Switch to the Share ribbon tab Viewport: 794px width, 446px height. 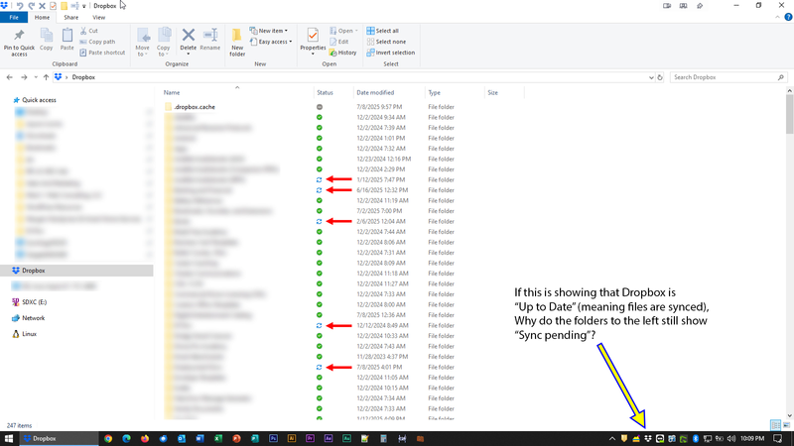(x=71, y=17)
